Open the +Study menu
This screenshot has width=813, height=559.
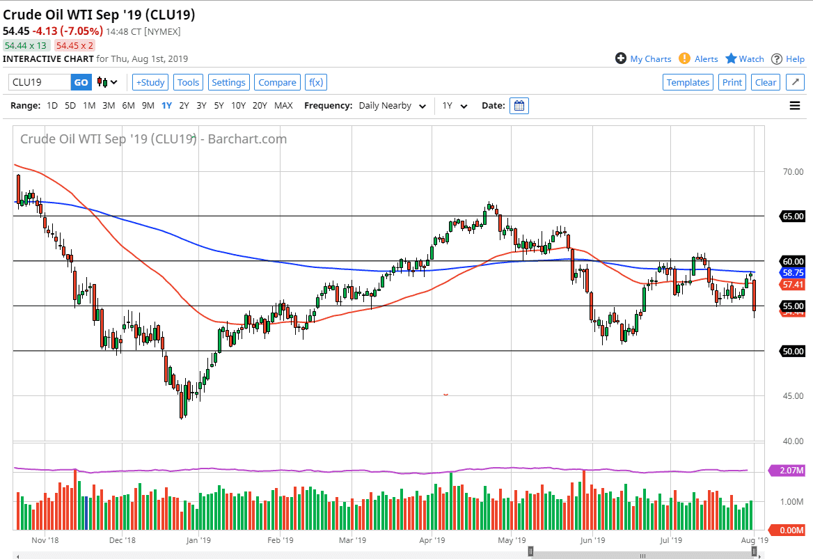[x=150, y=82]
